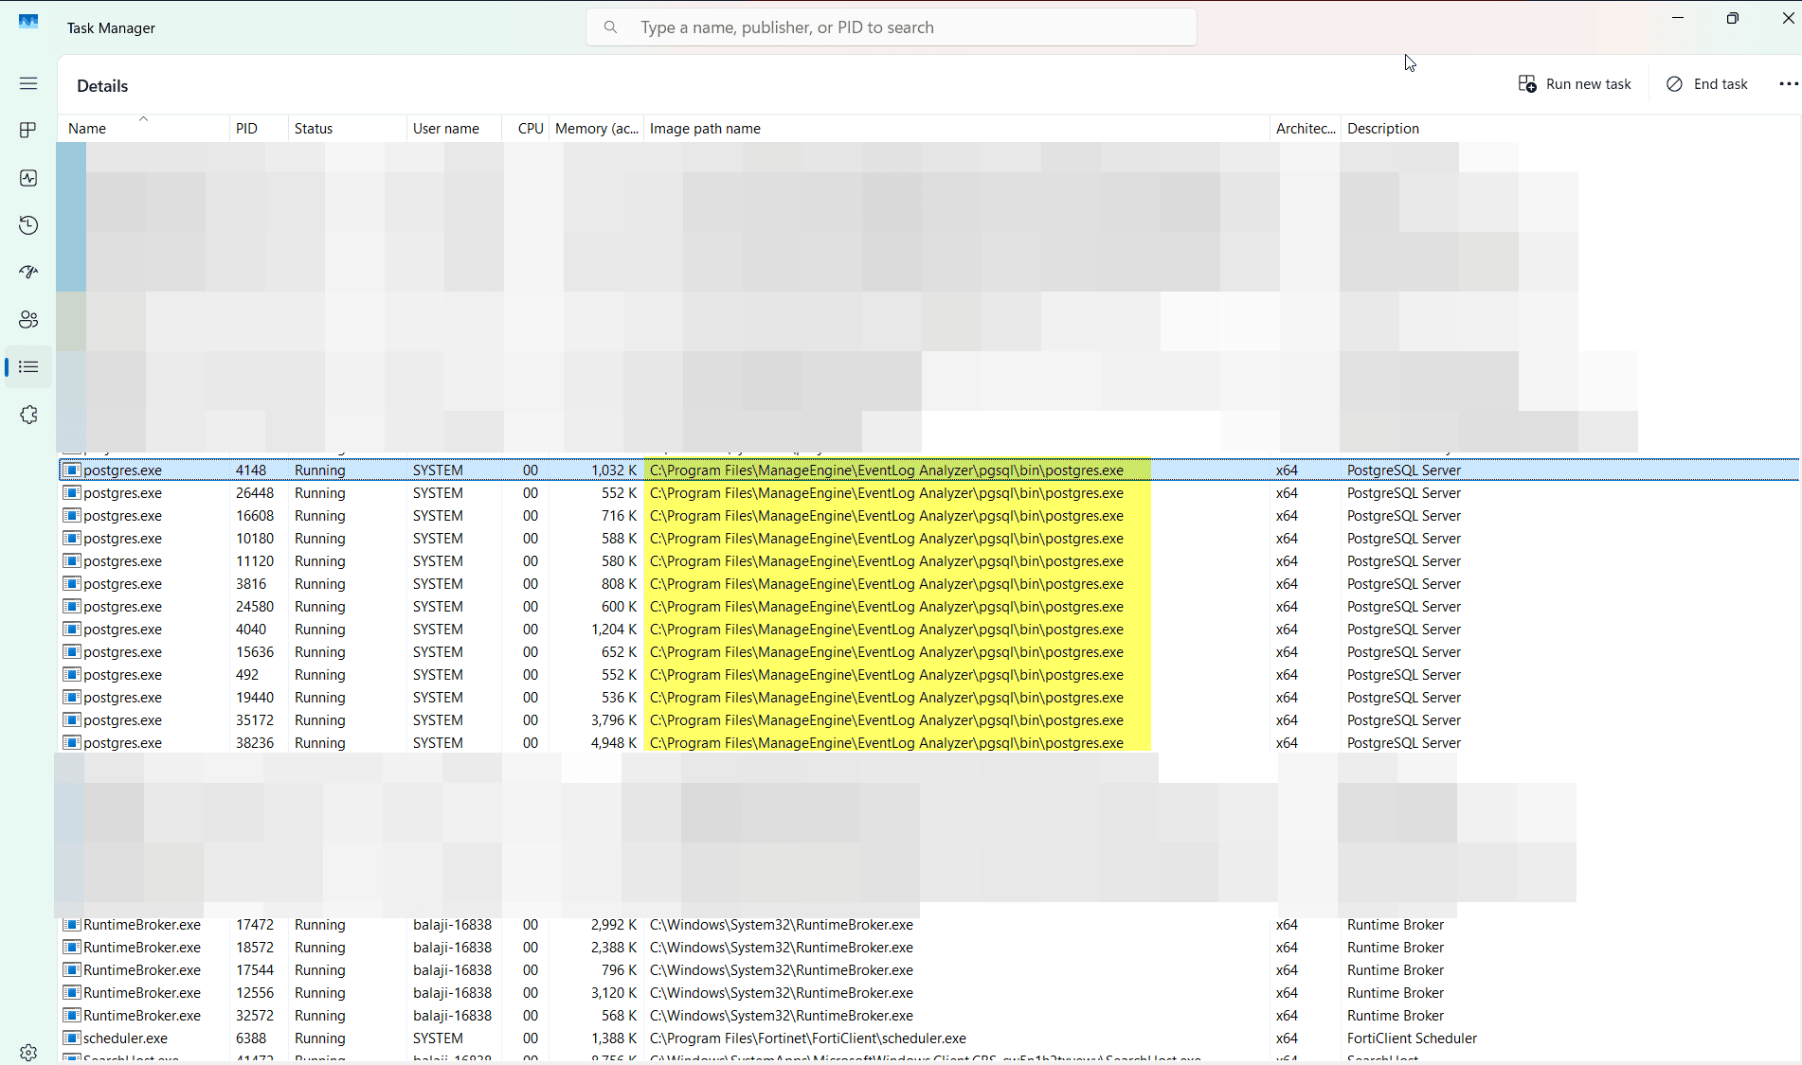Screen dimensions: 1802x1065
Task: Click PID cell 38236
Action: tap(255, 743)
